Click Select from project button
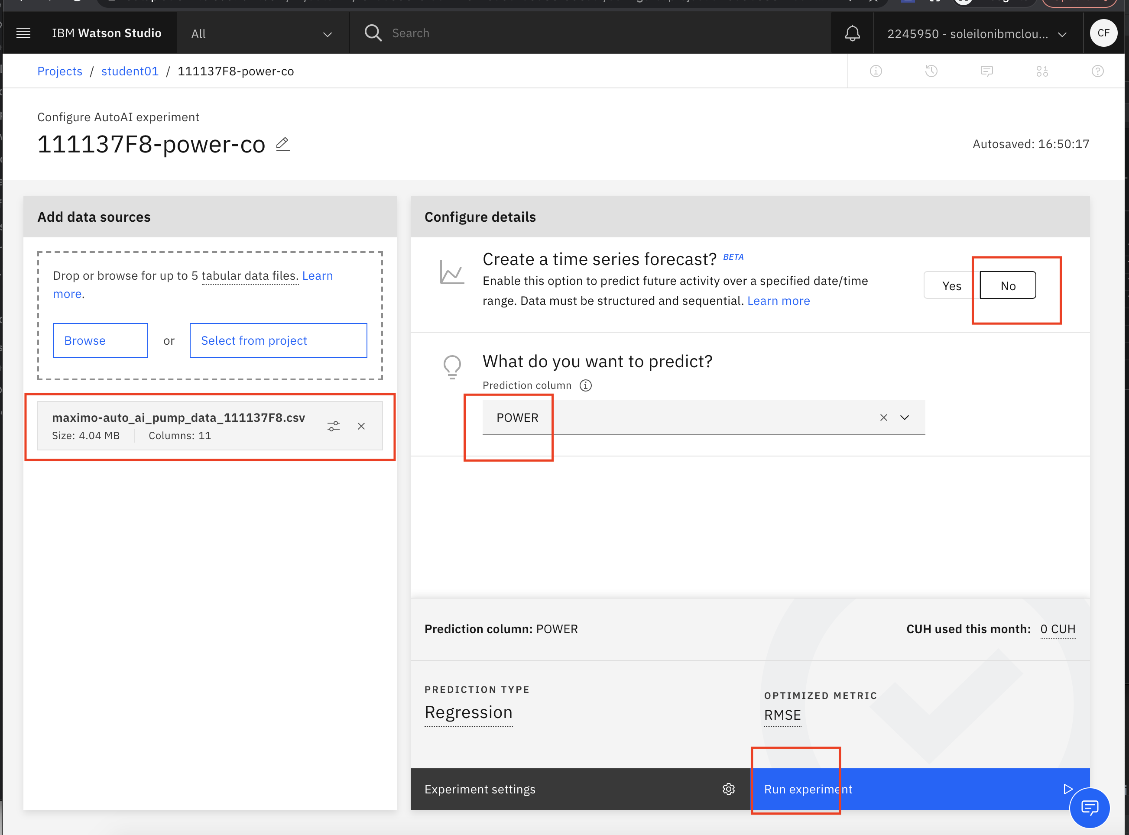Viewport: 1129px width, 835px height. tap(278, 340)
